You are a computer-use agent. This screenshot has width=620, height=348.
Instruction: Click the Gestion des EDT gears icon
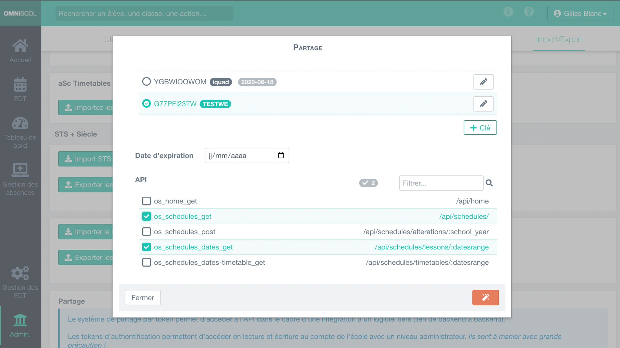(x=20, y=273)
